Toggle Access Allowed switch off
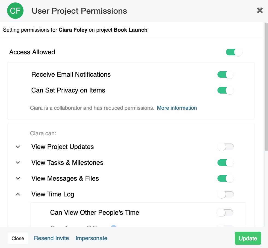 pyautogui.click(x=234, y=52)
